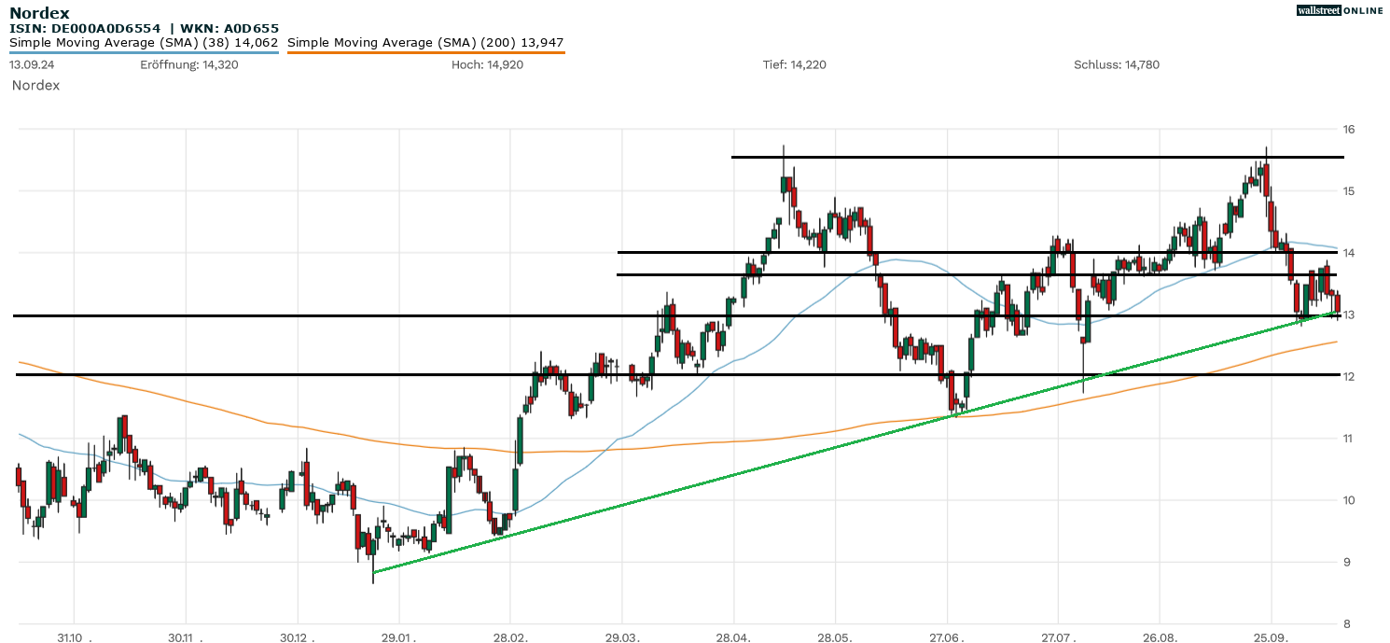Select the Nordex chart title

(39, 13)
